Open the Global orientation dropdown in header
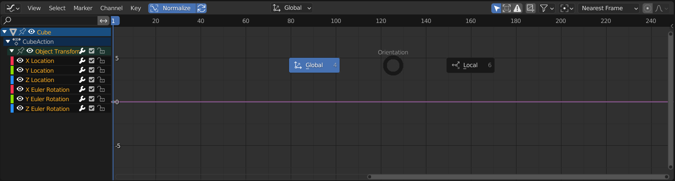Viewport: 675px width, 181px height. coord(292,8)
